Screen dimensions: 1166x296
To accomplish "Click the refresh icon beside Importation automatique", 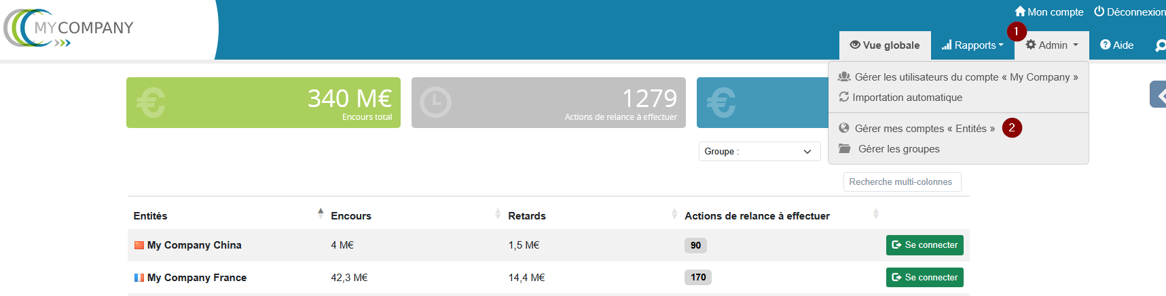I will pyautogui.click(x=844, y=97).
